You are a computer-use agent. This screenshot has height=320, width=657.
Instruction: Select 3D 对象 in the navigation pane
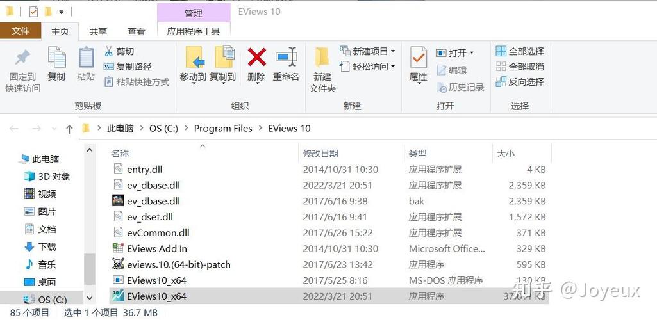(x=47, y=177)
